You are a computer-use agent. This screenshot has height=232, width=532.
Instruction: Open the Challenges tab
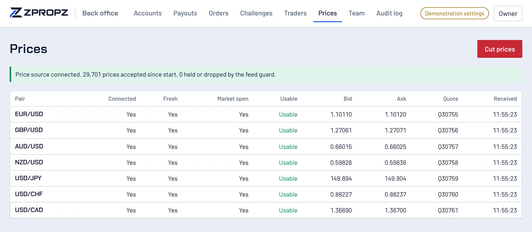256,13
